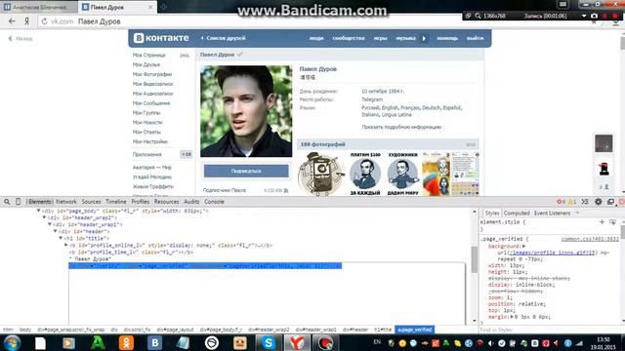Open Мои Друзья in the left menu

pyautogui.click(x=146, y=64)
